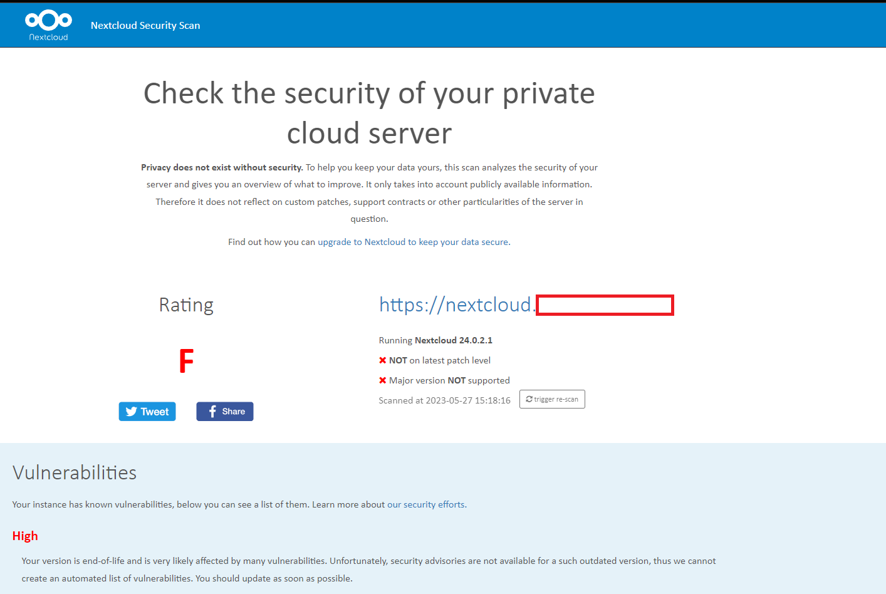886x594 pixels.
Task: Click the Nextcloud Security Scan header title
Action: pyautogui.click(x=145, y=25)
